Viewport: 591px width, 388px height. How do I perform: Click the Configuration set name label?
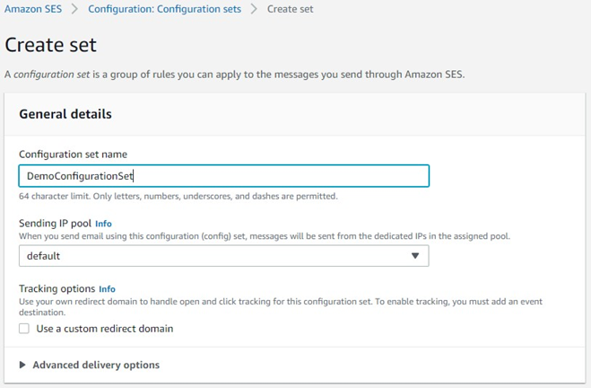[x=73, y=154]
